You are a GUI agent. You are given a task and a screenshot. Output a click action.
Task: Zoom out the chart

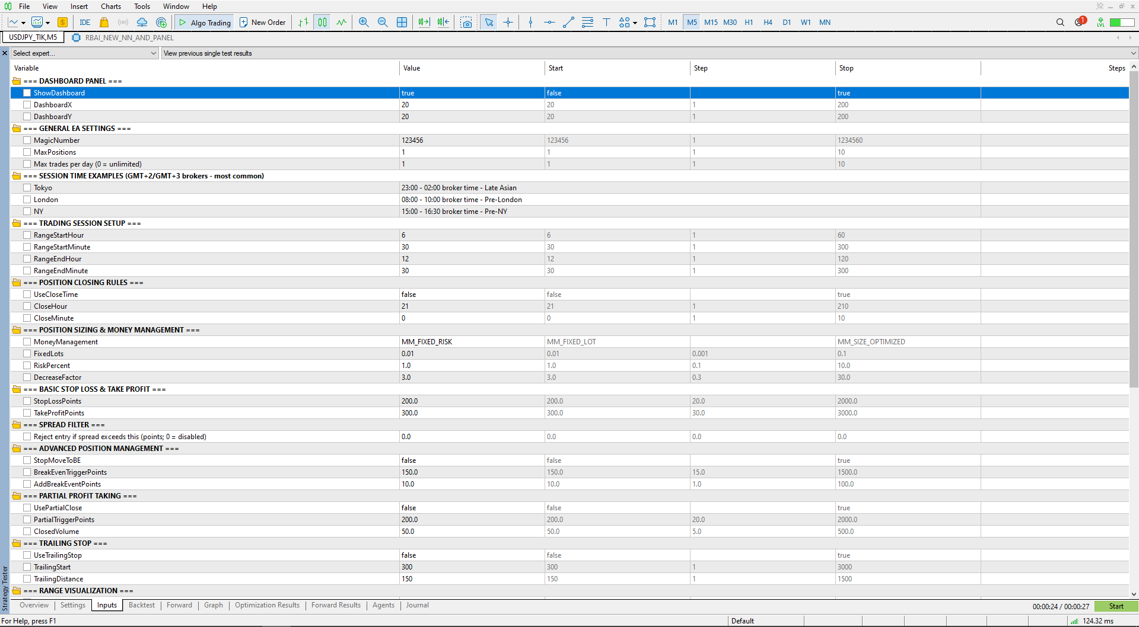(x=383, y=23)
